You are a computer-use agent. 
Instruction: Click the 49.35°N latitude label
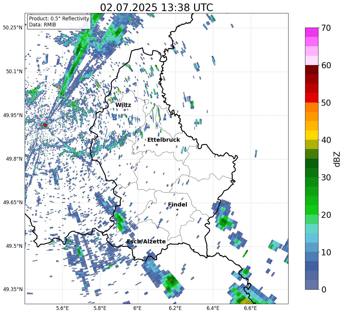pyautogui.click(x=13, y=289)
